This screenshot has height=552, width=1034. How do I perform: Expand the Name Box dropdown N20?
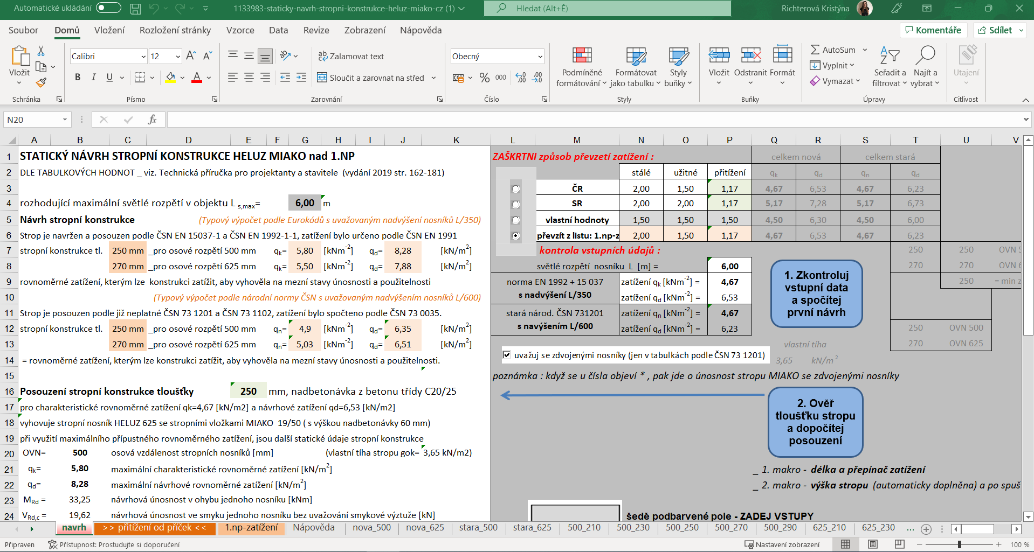click(65, 120)
